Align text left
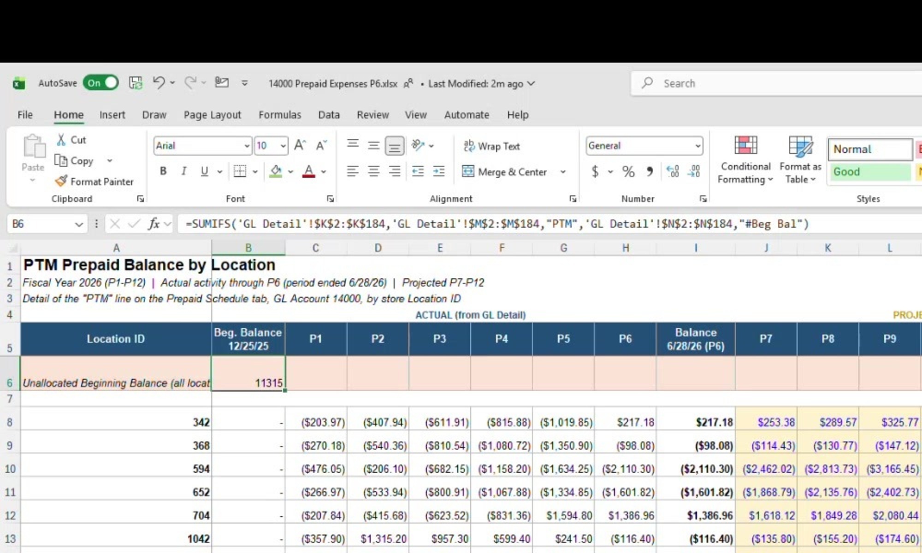Viewport: 922px width, 553px height. coord(353,171)
